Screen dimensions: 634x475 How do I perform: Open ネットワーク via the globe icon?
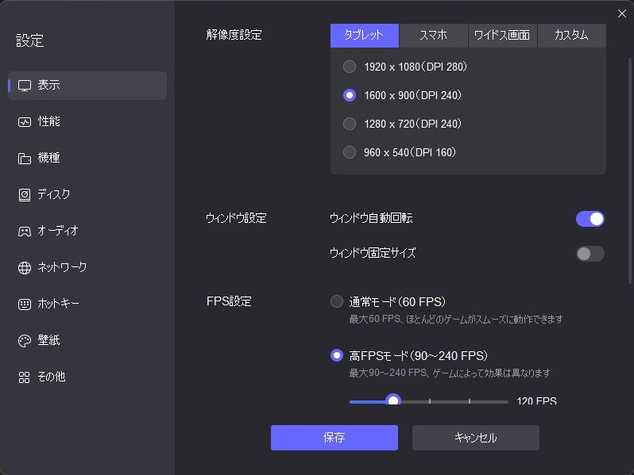25,268
